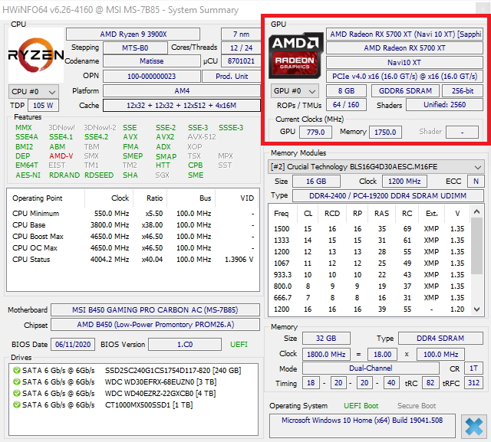Click the Sapphire Radeon RX 5700 XT top GPU field

404,34
